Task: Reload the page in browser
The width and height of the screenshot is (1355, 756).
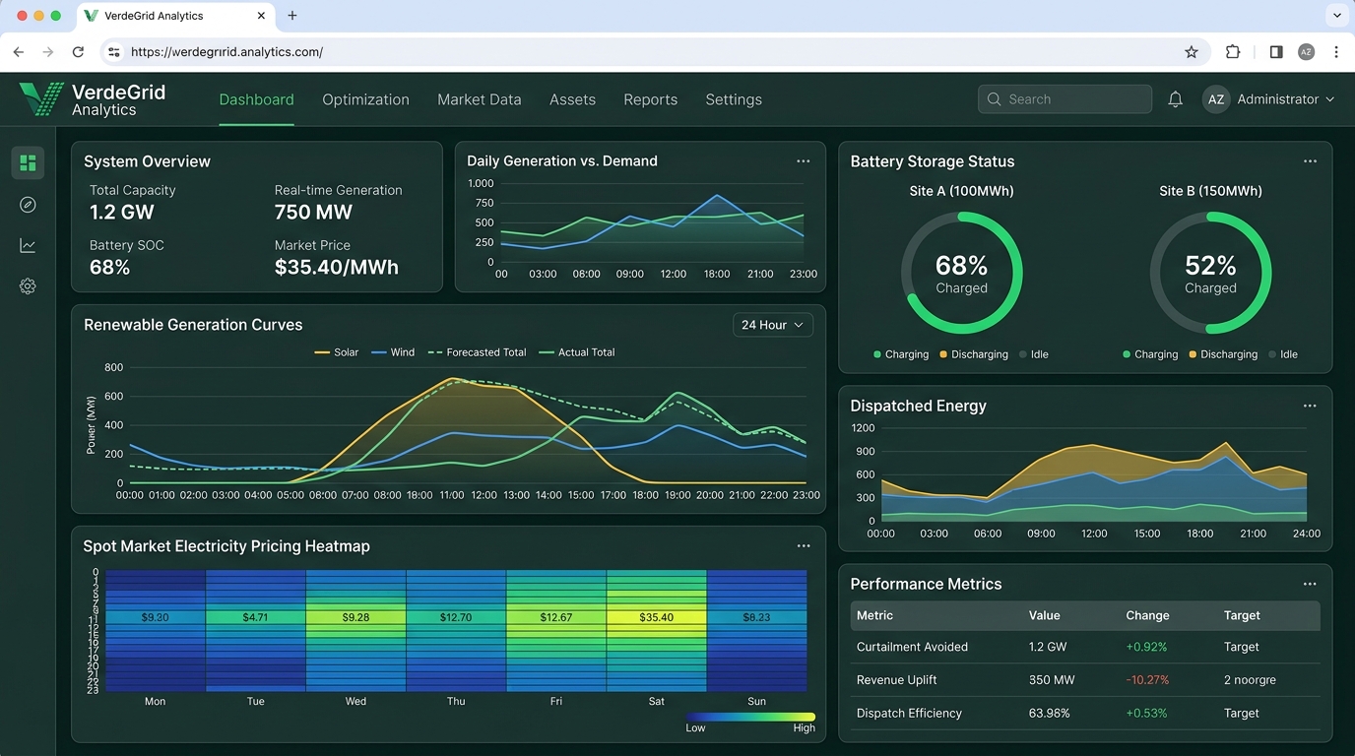Action: (x=78, y=52)
